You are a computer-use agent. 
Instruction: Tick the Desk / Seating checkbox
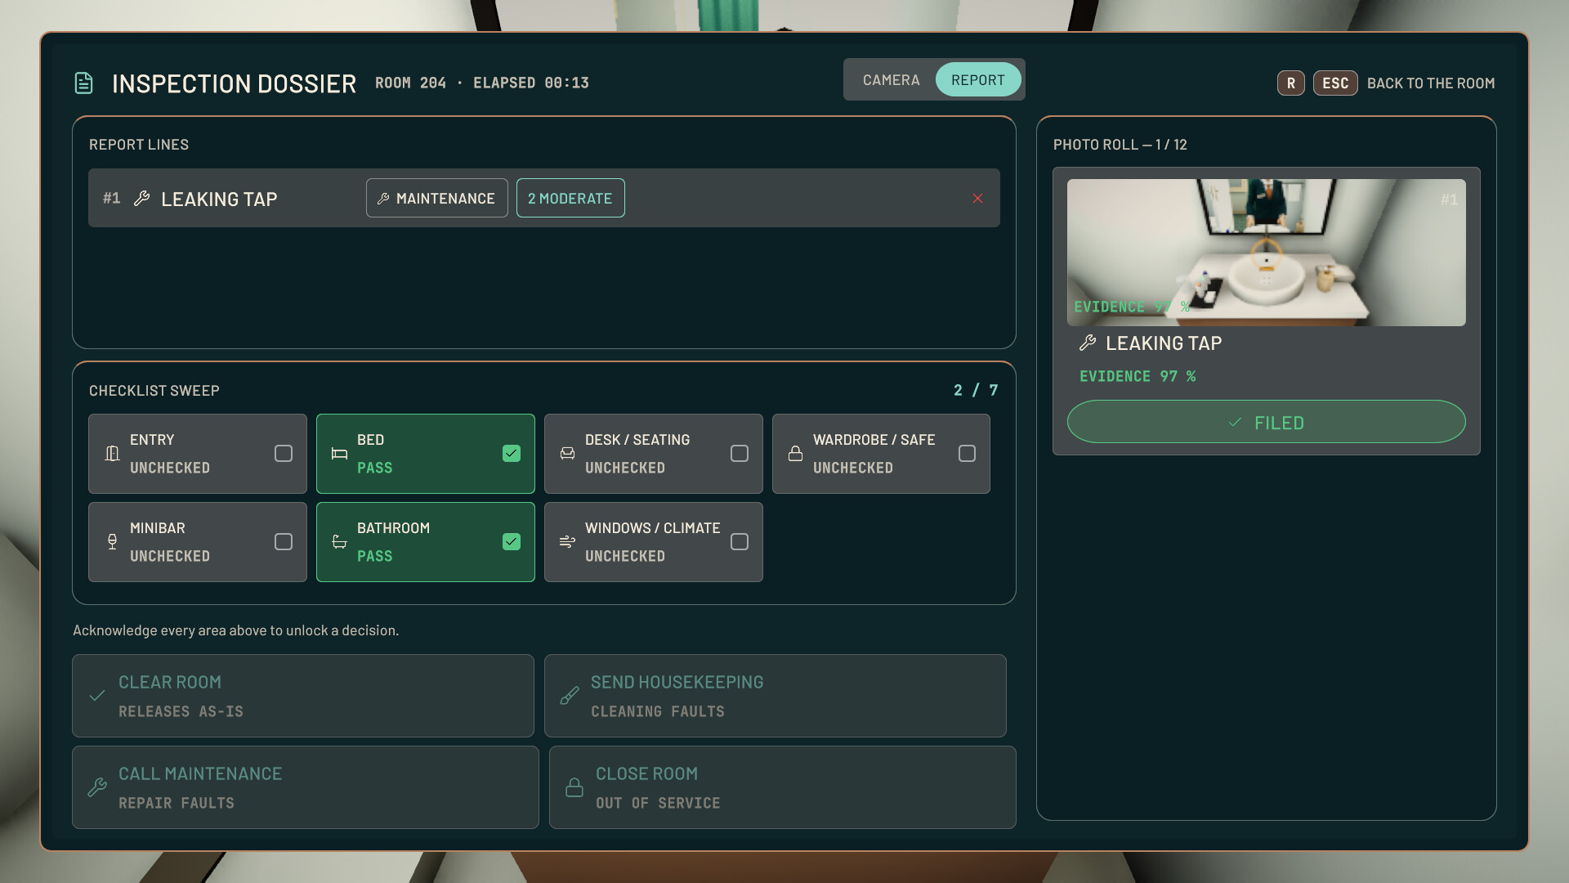[x=740, y=454]
